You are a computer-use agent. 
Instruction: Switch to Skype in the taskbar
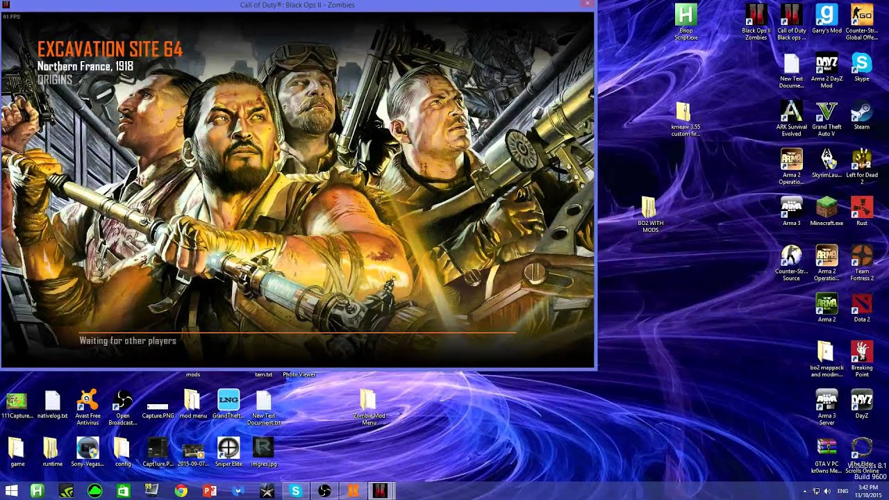click(296, 491)
